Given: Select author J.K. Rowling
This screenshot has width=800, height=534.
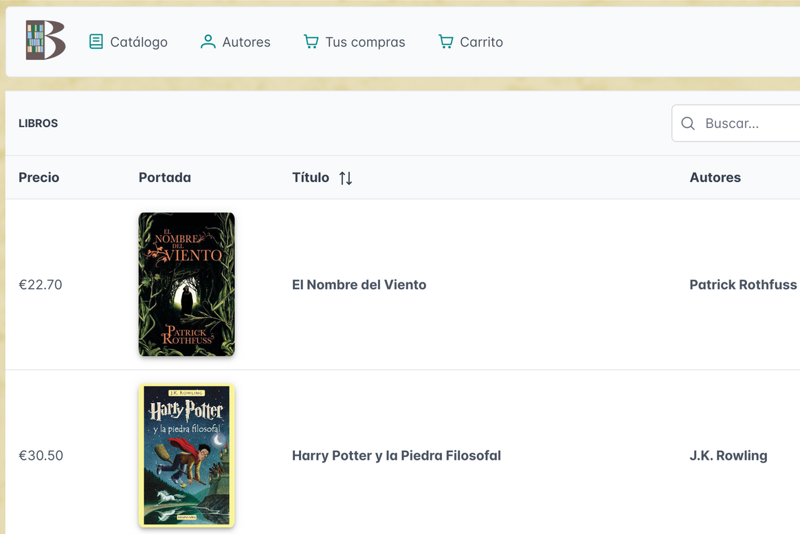Looking at the screenshot, I should (729, 456).
